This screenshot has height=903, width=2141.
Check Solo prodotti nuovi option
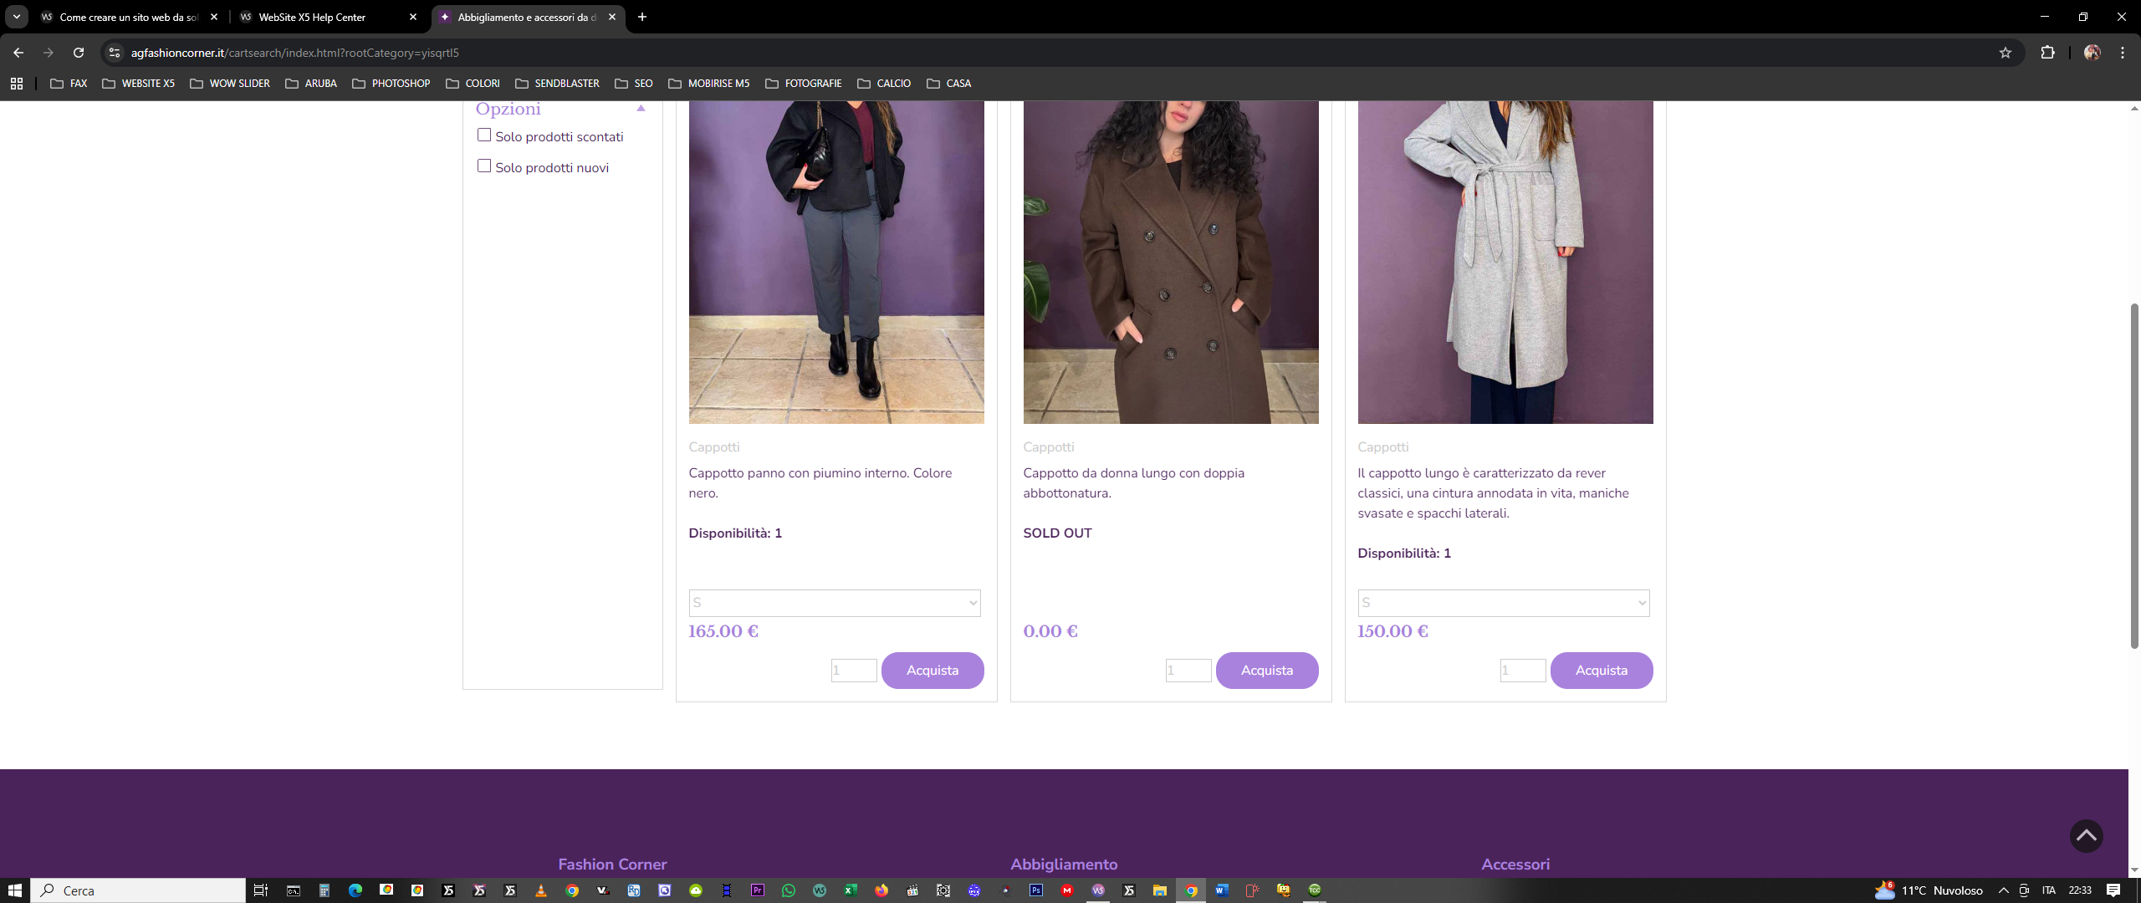(x=484, y=166)
